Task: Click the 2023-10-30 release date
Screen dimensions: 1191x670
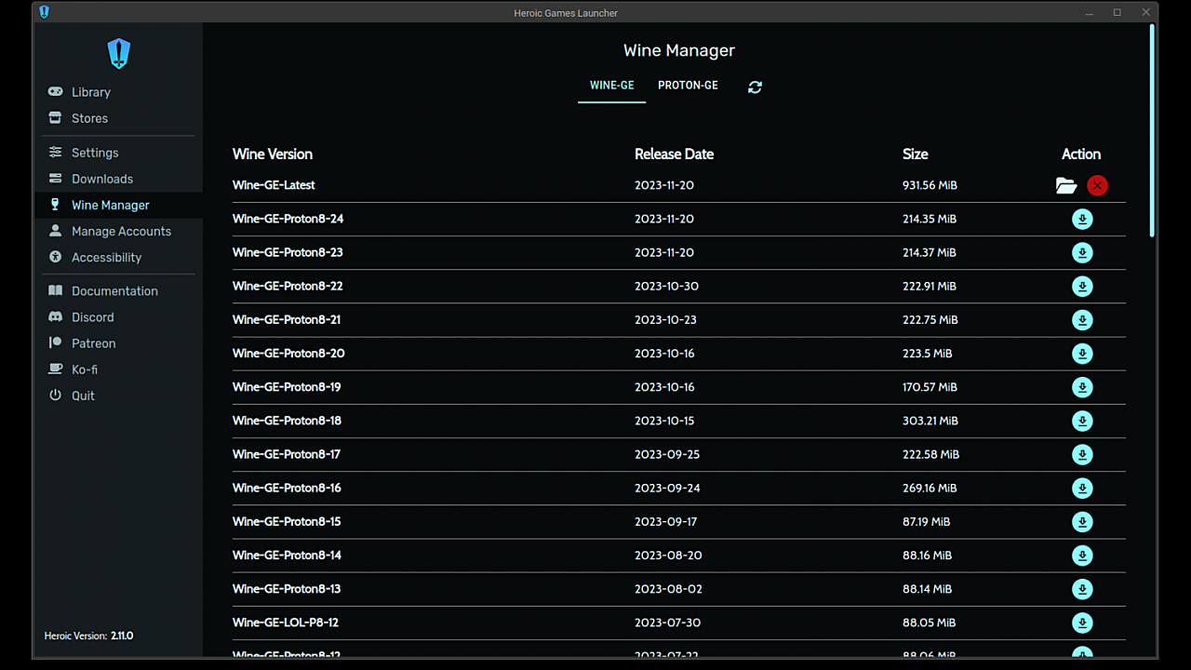Action: click(666, 287)
